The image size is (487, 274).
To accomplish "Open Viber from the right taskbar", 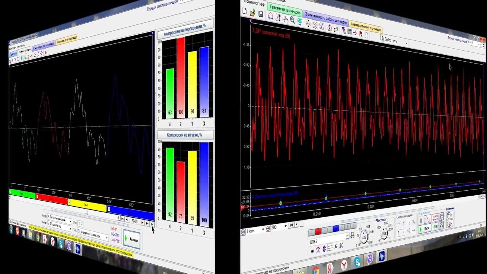I will [370, 260].
